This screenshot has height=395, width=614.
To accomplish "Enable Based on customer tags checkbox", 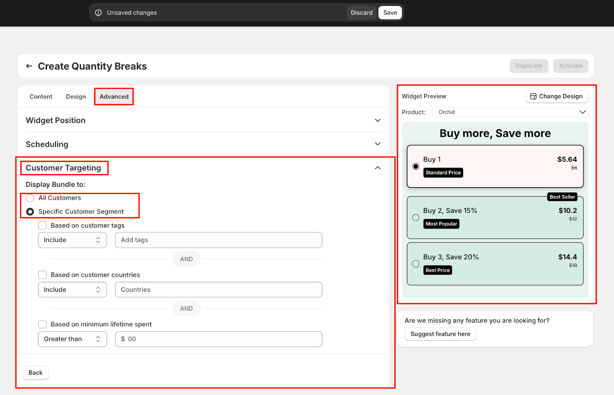I will click(43, 225).
